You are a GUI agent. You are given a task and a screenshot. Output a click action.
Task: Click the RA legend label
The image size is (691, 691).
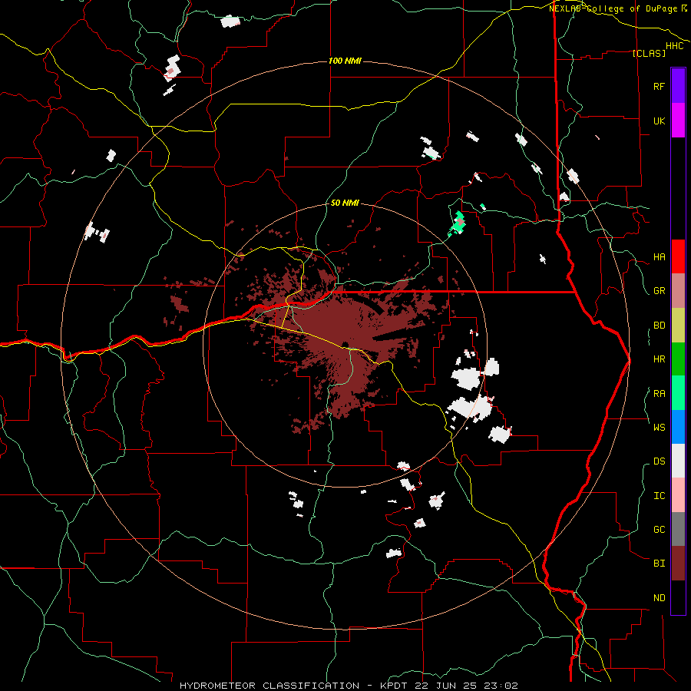click(x=659, y=394)
